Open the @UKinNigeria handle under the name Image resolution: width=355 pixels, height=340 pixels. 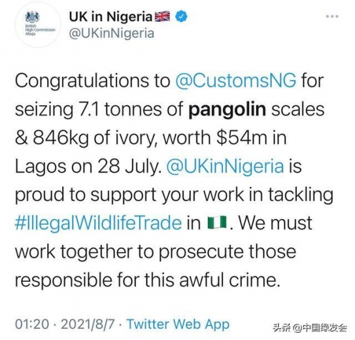111,33
